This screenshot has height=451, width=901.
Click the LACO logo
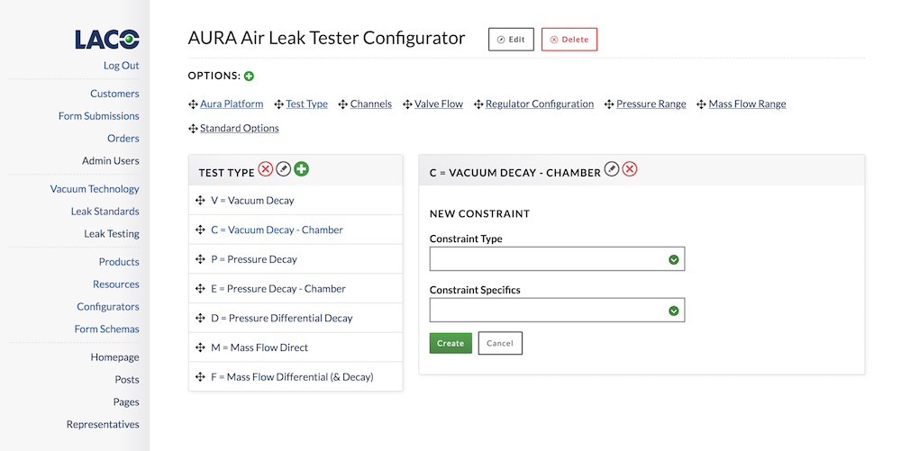pos(107,39)
